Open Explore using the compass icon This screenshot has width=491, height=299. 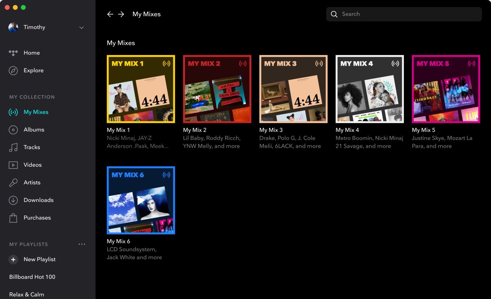(13, 70)
